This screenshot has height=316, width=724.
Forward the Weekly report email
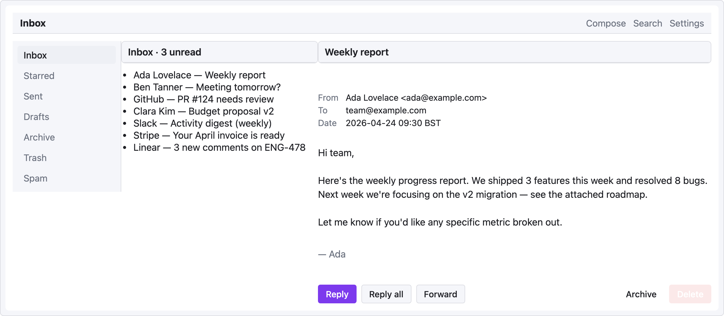pyautogui.click(x=440, y=294)
